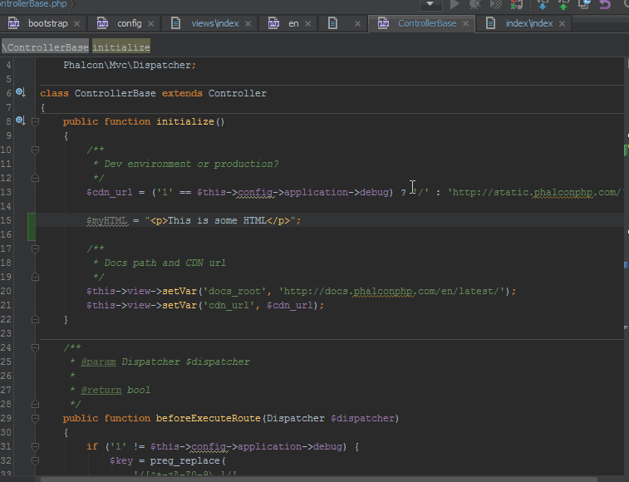Switch to the bootstrap tab
Viewport: 629px width, 482px height.
click(47, 23)
